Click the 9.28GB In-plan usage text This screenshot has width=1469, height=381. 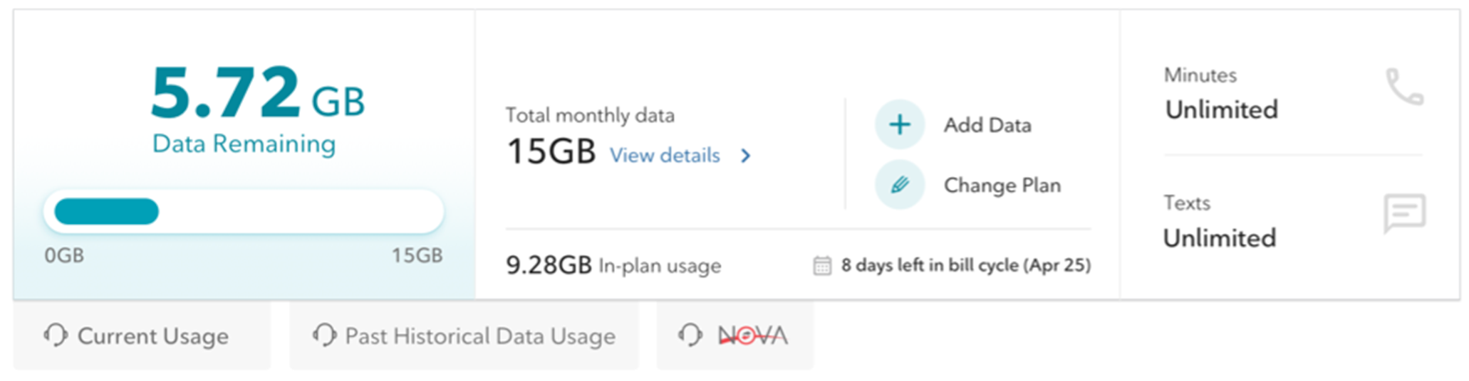click(613, 266)
